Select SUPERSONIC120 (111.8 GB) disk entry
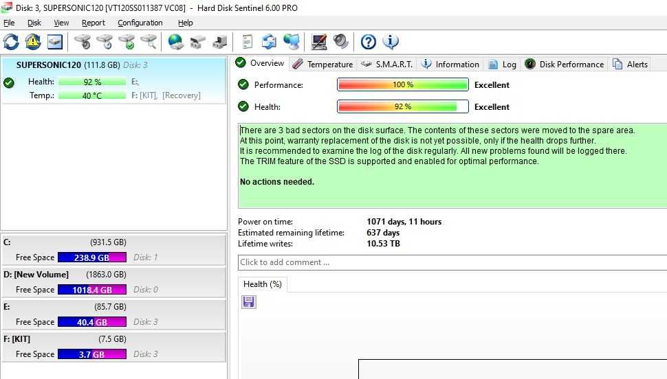 click(113, 81)
